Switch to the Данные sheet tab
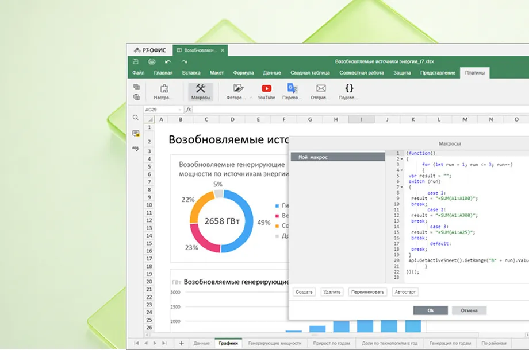 click(x=201, y=343)
